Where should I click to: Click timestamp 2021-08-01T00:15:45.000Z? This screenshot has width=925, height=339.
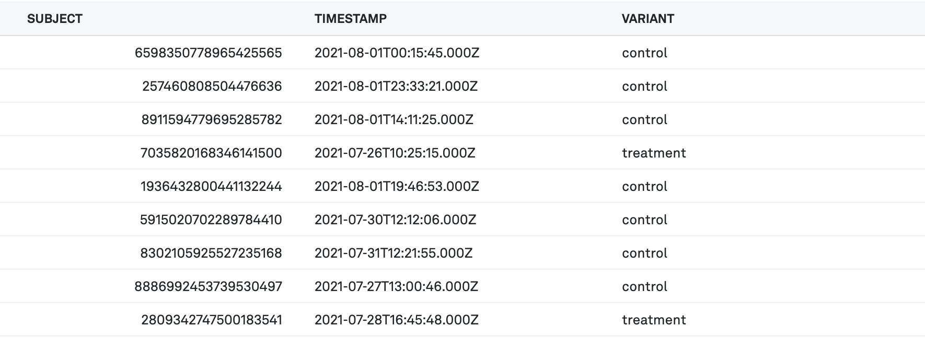(x=397, y=53)
